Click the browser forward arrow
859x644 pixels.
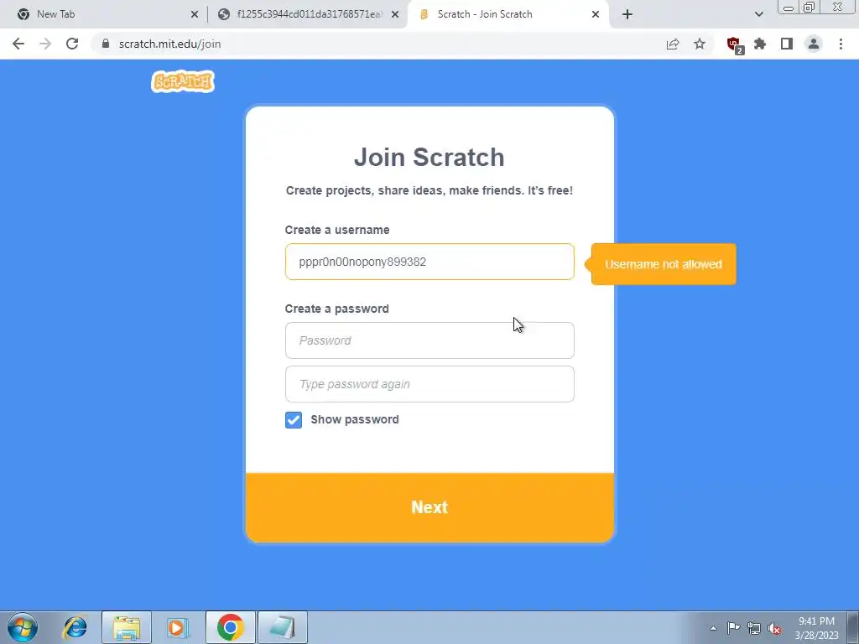pyautogui.click(x=45, y=44)
